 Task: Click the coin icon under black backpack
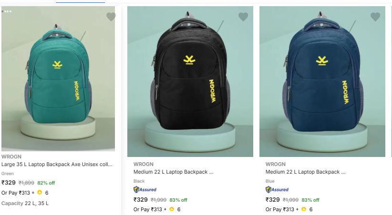coord(171,209)
